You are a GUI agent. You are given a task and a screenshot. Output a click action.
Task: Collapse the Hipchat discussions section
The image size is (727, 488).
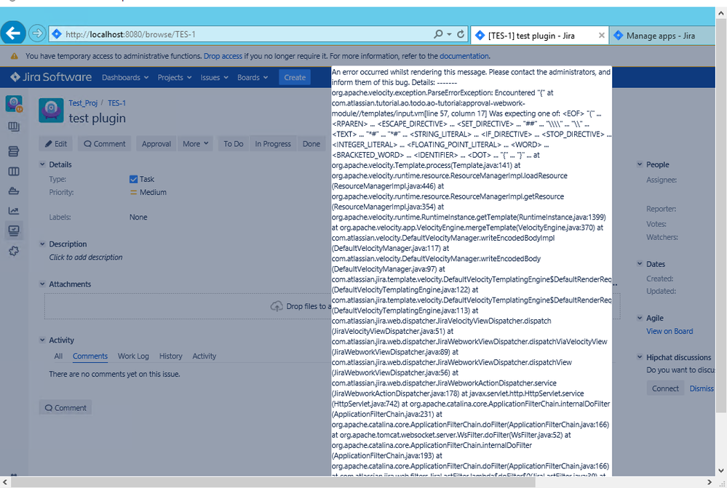click(640, 357)
